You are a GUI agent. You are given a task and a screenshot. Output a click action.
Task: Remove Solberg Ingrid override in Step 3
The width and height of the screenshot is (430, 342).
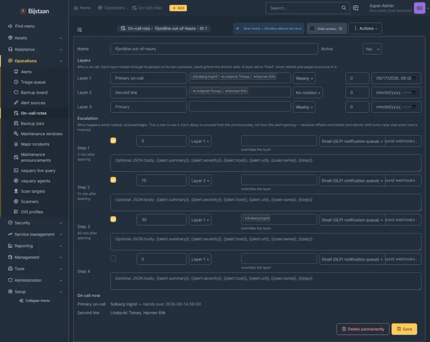pyautogui.click(x=246, y=218)
